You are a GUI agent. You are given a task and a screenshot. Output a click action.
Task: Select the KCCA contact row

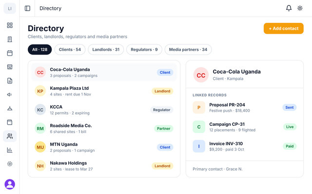coord(104,110)
